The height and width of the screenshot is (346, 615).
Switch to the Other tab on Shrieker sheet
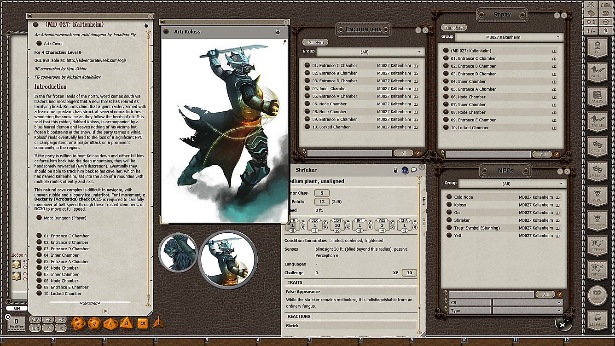click(424, 223)
